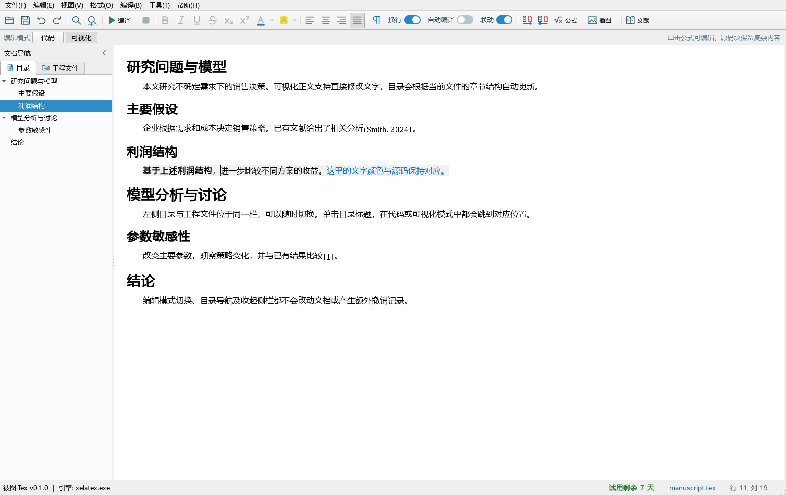Stop compilation with the square icon
The width and height of the screenshot is (786, 495).
146,20
